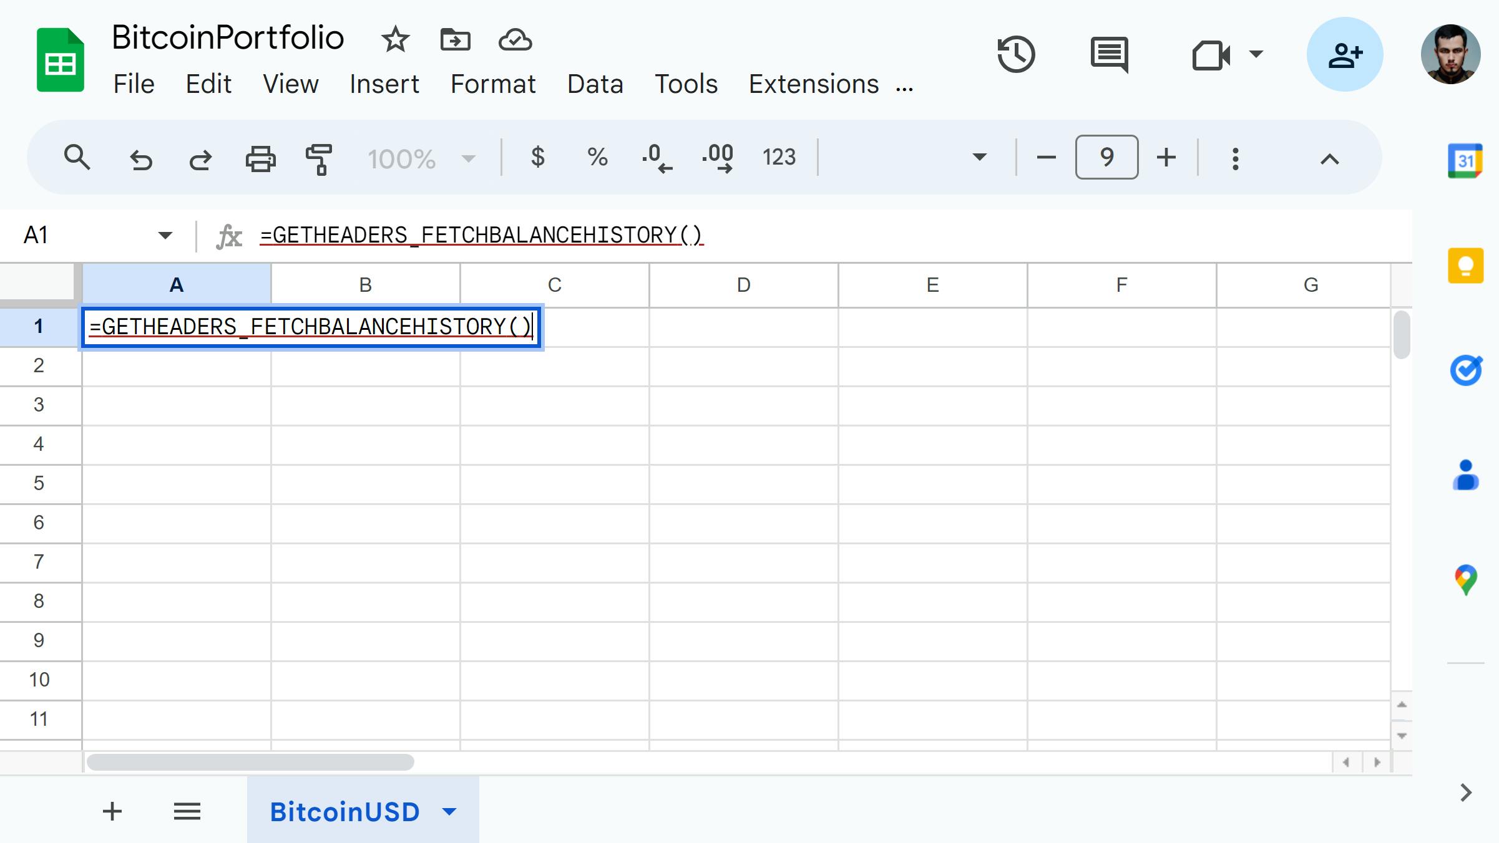Click the formula bar text
Viewport: 1499px width, 843px height.
pos(481,235)
